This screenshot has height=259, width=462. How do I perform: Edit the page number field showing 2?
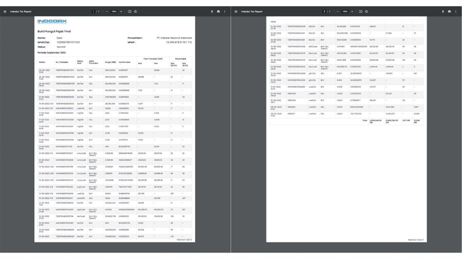click(324, 11)
